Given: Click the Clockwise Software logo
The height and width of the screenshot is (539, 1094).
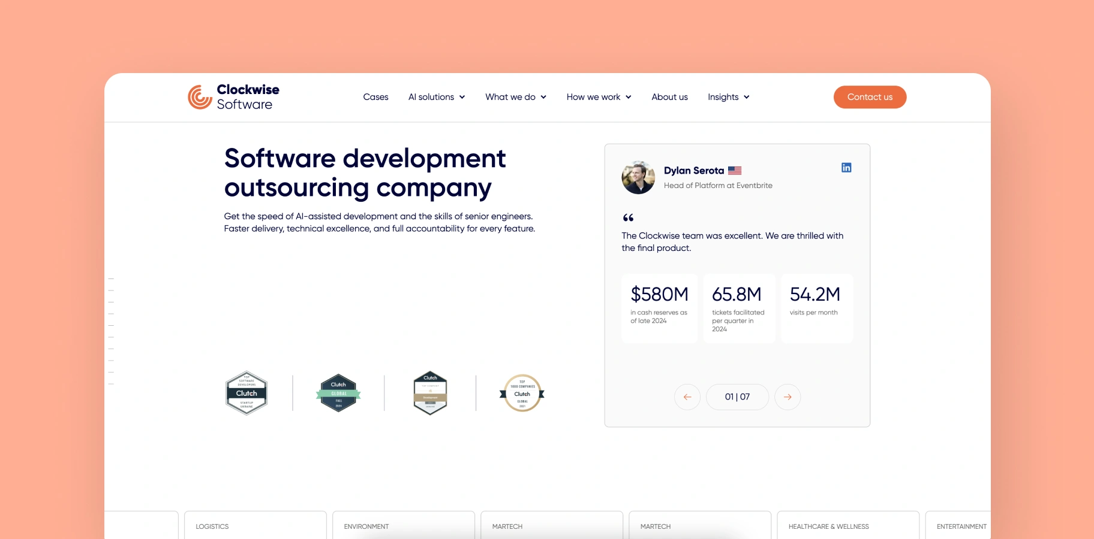Looking at the screenshot, I should click(x=233, y=97).
